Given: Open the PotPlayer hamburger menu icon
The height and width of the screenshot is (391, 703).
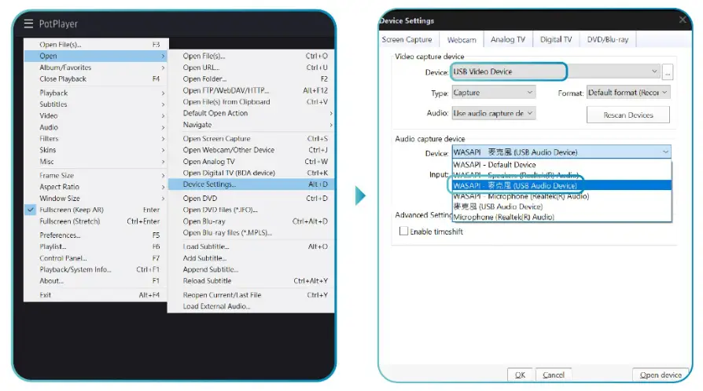Looking at the screenshot, I should (28, 24).
